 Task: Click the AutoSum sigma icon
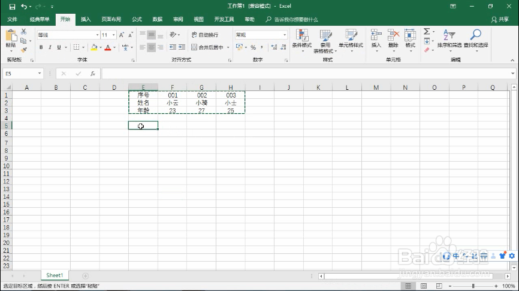pos(427,31)
